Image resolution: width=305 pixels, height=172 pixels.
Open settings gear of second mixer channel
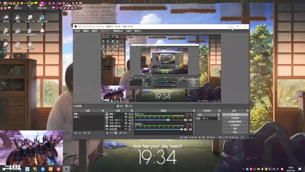tap(191, 129)
